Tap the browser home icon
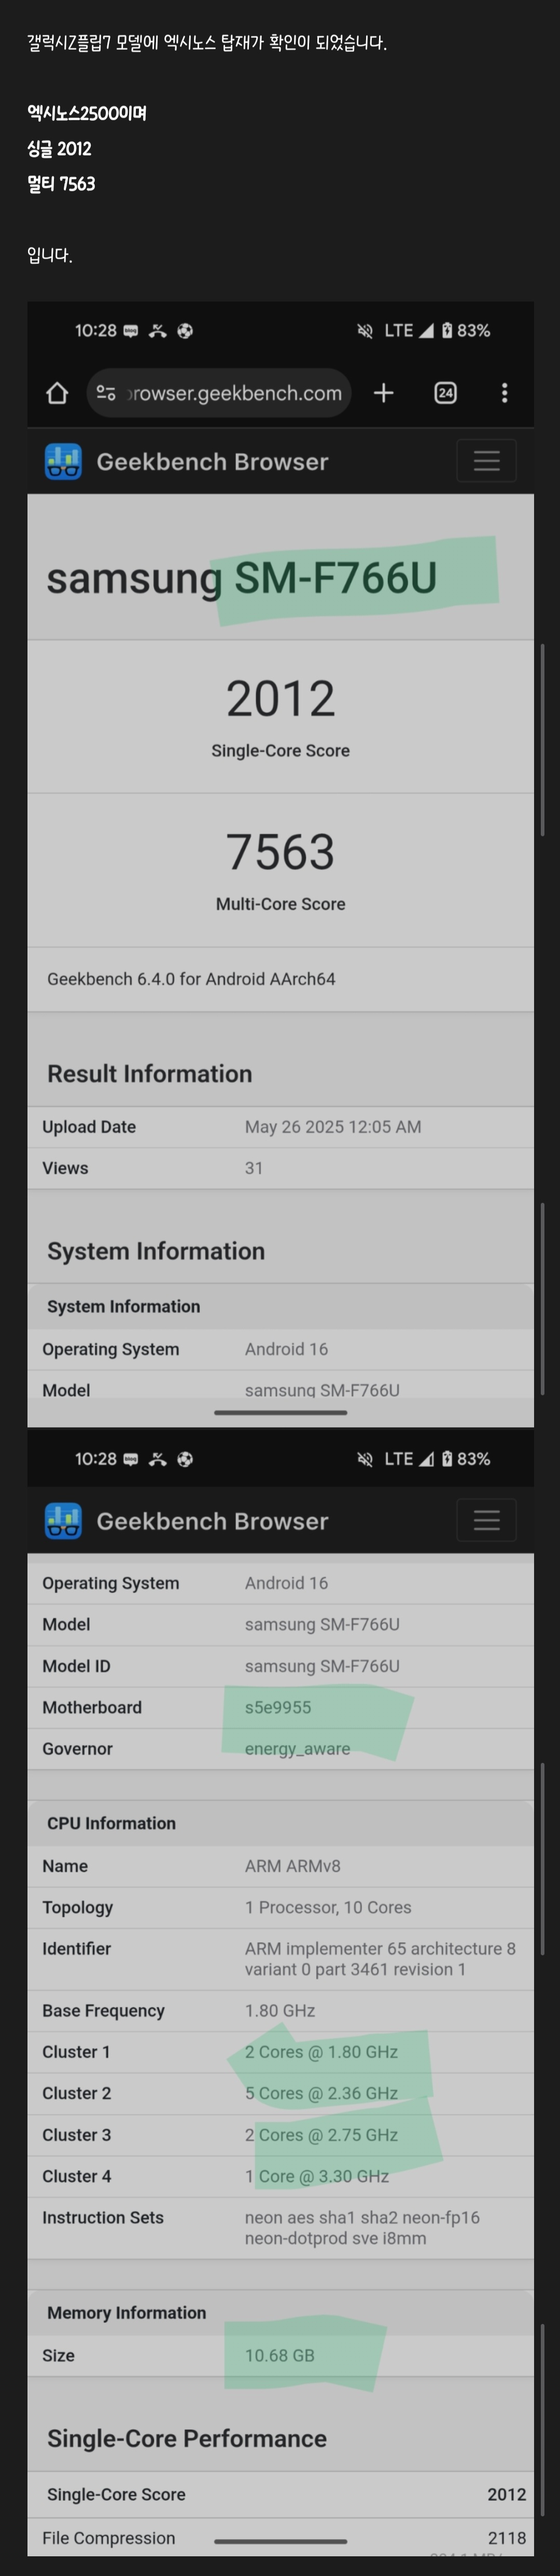Screen dimensions: 560x2576 click(57, 393)
